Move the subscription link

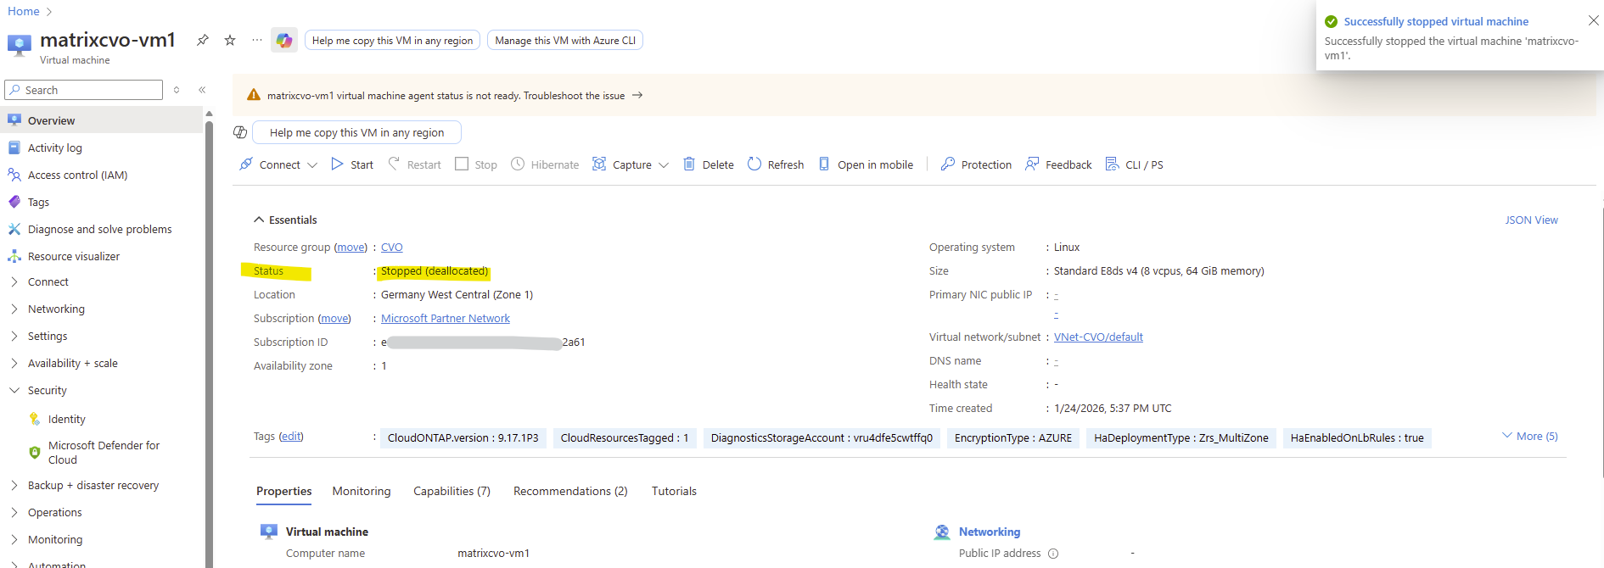point(334,318)
